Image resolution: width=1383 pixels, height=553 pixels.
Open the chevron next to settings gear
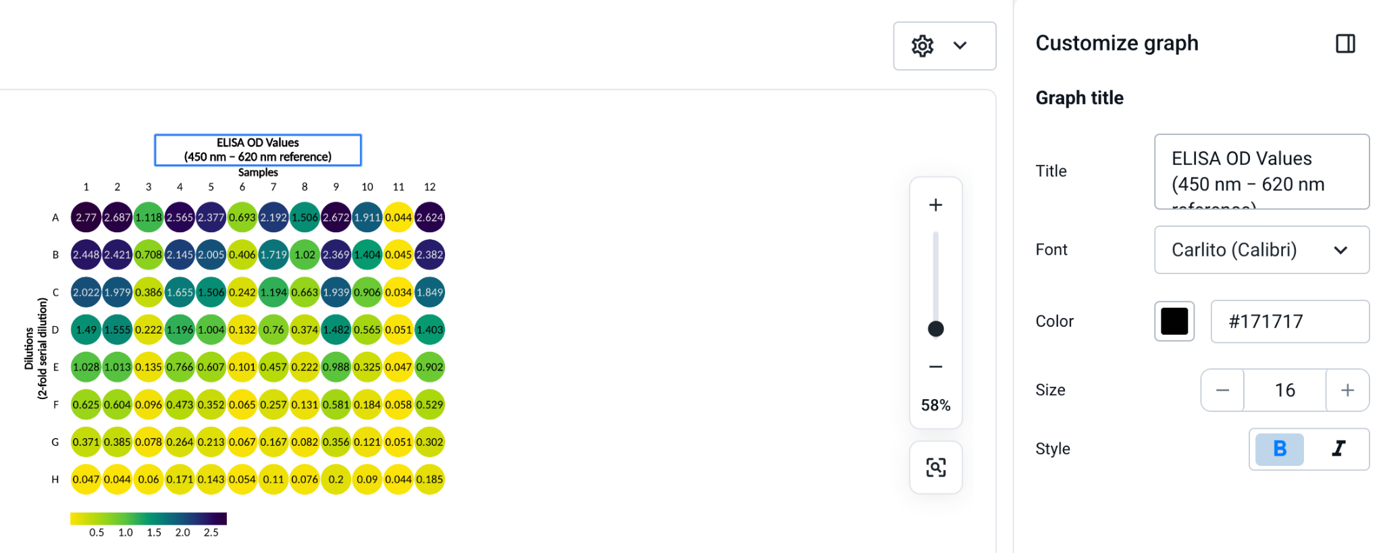tap(960, 46)
